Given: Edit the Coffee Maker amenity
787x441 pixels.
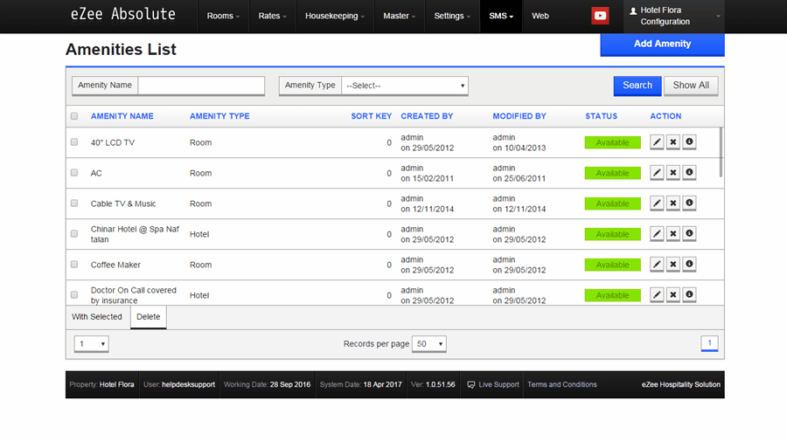Looking at the screenshot, I should (x=657, y=265).
